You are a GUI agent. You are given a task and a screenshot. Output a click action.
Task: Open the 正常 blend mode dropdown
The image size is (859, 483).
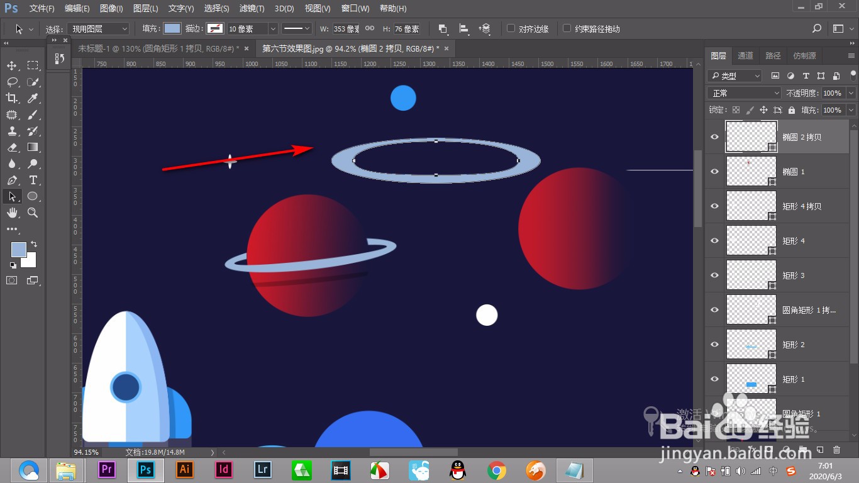tap(745, 92)
